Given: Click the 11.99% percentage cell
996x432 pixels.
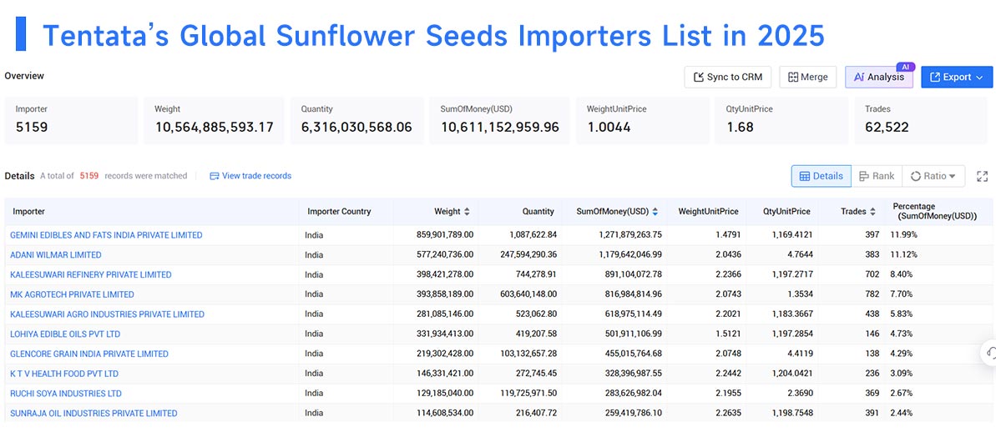Looking at the screenshot, I should (905, 234).
